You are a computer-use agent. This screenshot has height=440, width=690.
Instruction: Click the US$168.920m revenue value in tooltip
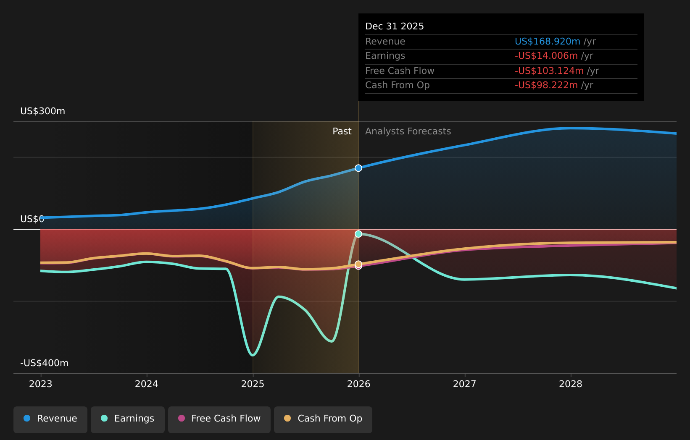coord(547,42)
